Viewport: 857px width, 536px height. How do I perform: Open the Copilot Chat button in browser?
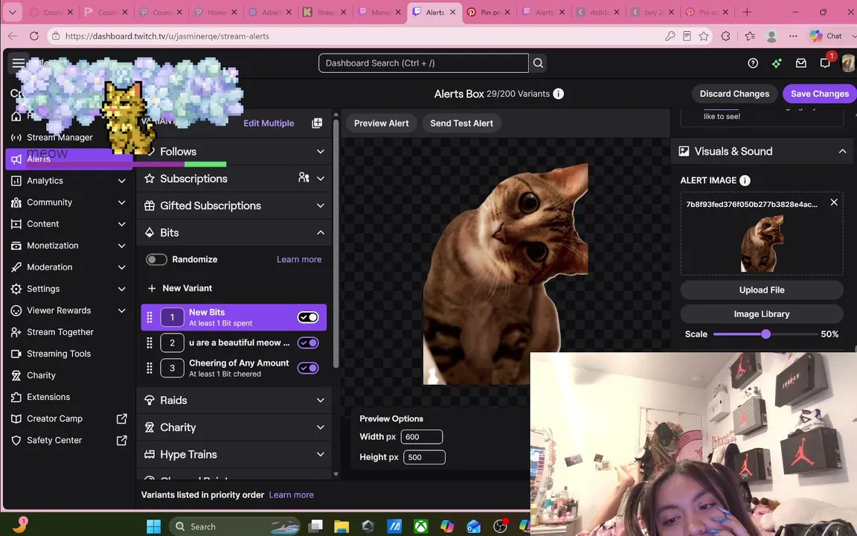tap(826, 36)
